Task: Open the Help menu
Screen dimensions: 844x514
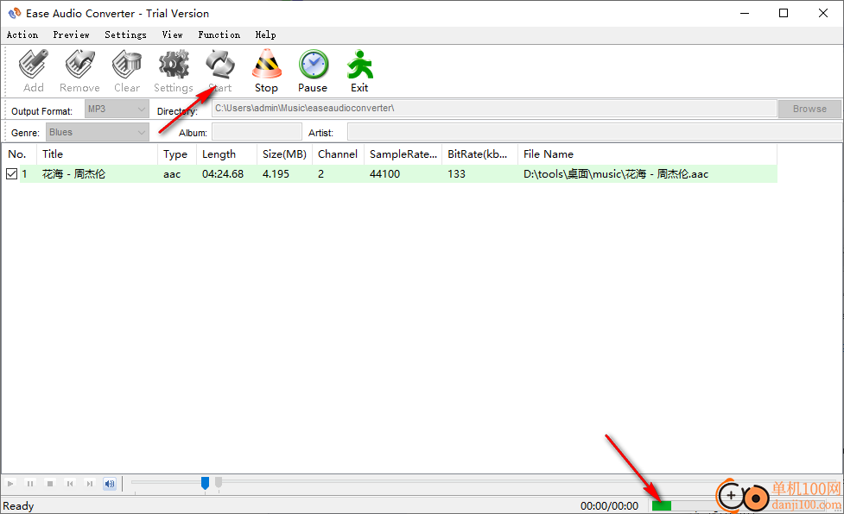Action: [x=265, y=34]
